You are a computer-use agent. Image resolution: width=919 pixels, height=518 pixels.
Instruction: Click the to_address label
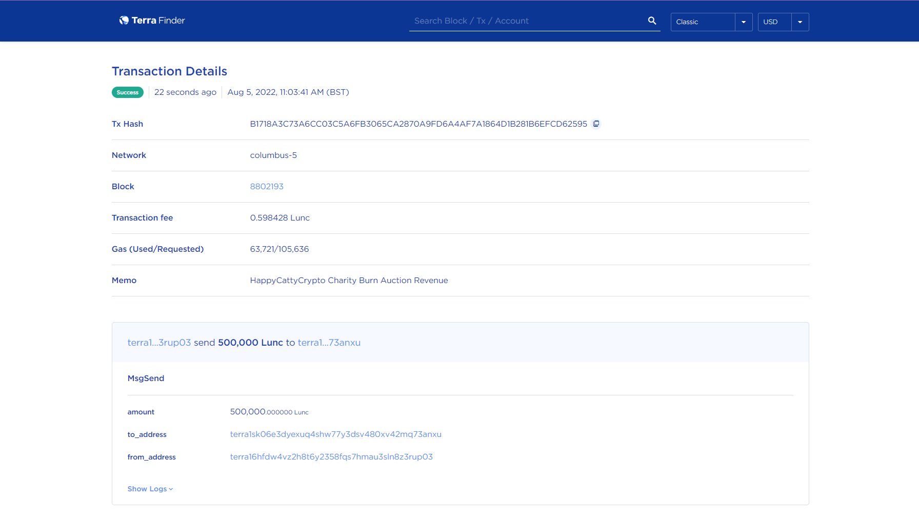147,435
